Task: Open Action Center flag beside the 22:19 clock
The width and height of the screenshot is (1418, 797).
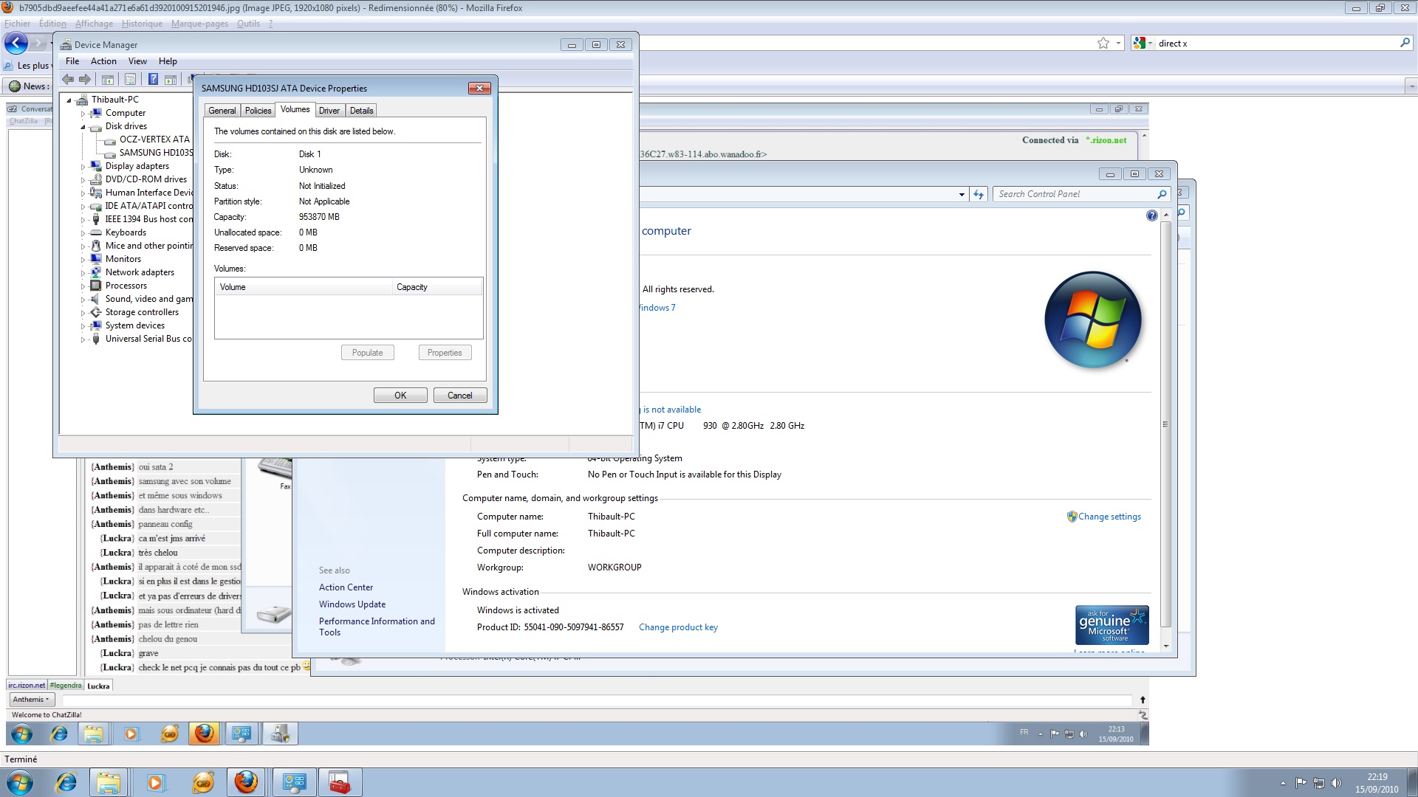Action: pos(1301,783)
